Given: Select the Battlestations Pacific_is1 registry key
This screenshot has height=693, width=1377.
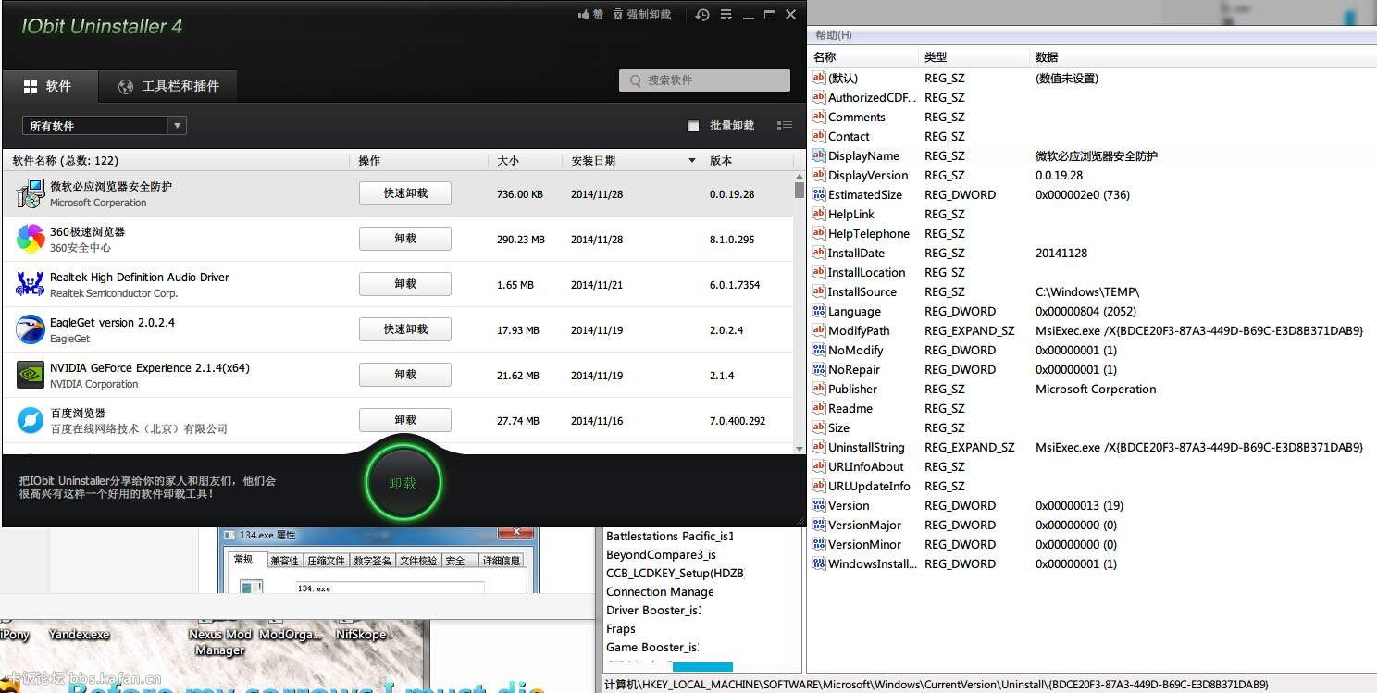Looking at the screenshot, I should click(x=670, y=537).
